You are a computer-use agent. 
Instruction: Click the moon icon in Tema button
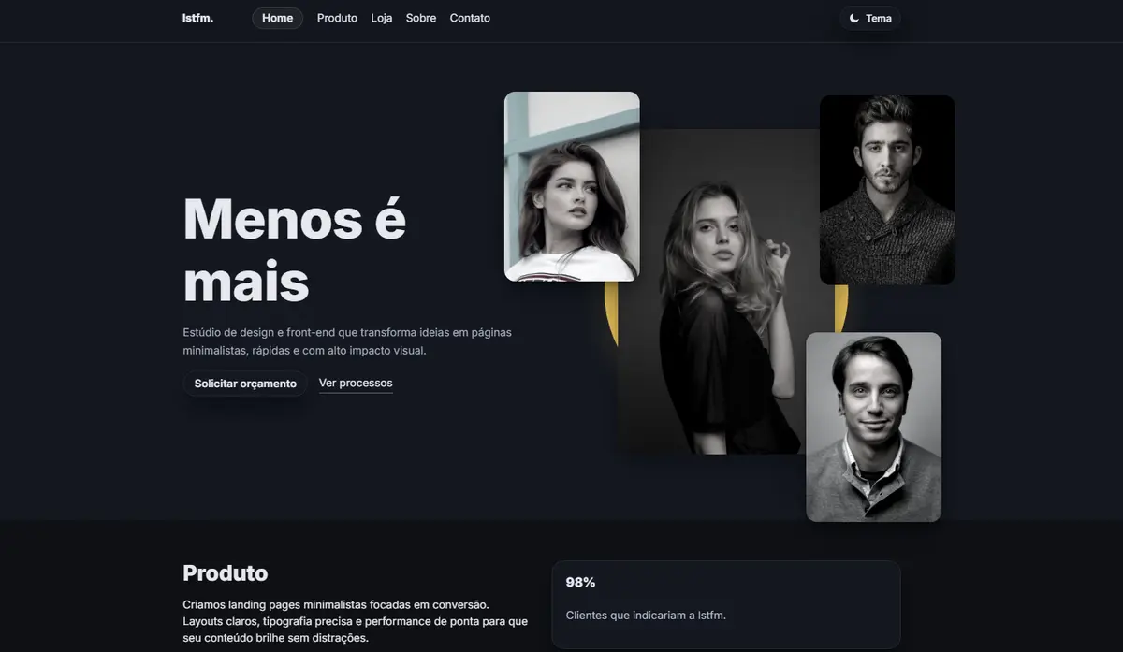pyautogui.click(x=853, y=18)
